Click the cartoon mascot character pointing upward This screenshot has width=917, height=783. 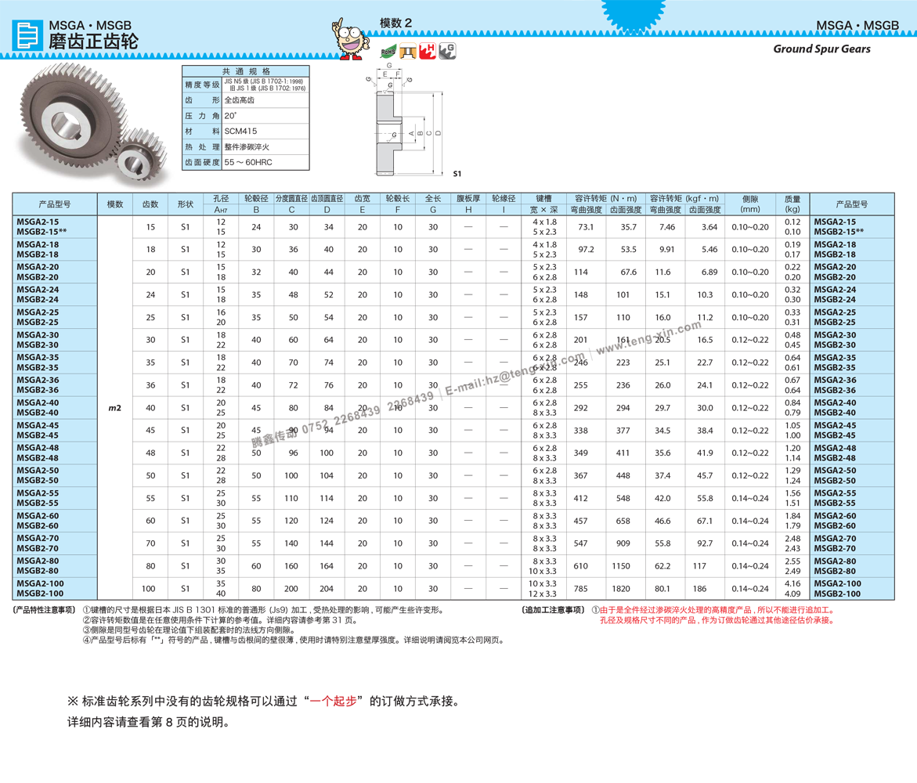351,40
